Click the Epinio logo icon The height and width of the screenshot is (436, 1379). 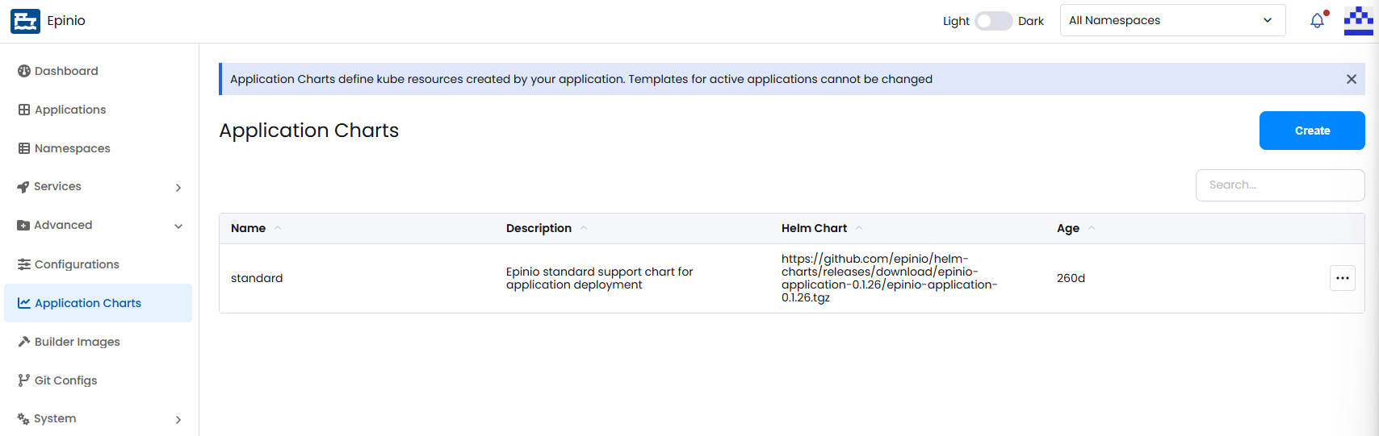point(25,21)
